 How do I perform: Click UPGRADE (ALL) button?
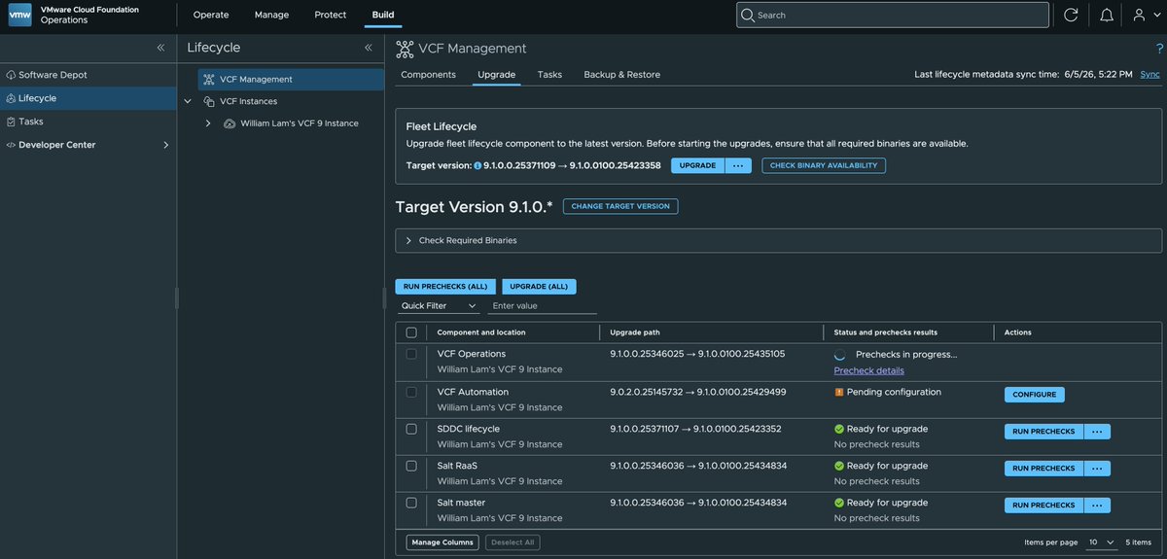pos(539,287)
